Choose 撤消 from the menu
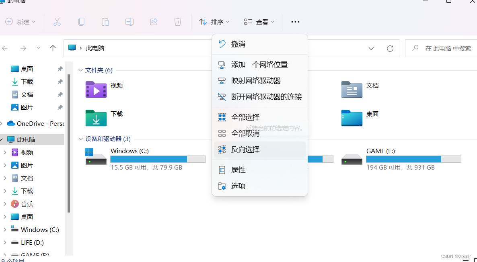Viewport: 477px width, 262px height. [260, 44]
